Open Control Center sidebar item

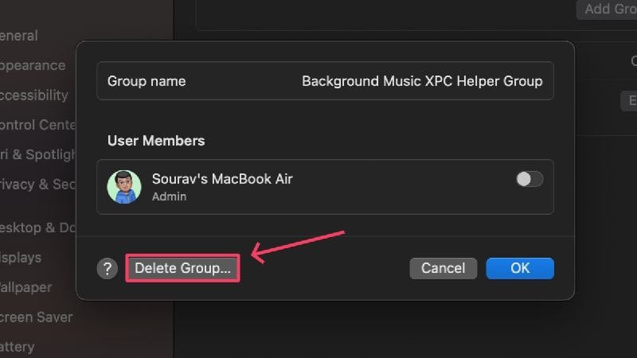pos(37,125)
